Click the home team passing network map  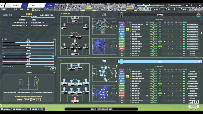coord(104,26)
